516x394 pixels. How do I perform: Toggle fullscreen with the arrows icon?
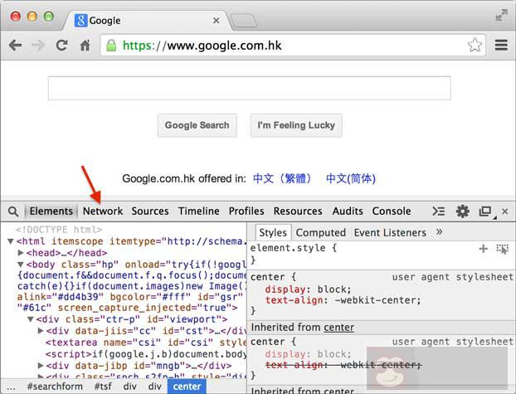coord(501,16)
